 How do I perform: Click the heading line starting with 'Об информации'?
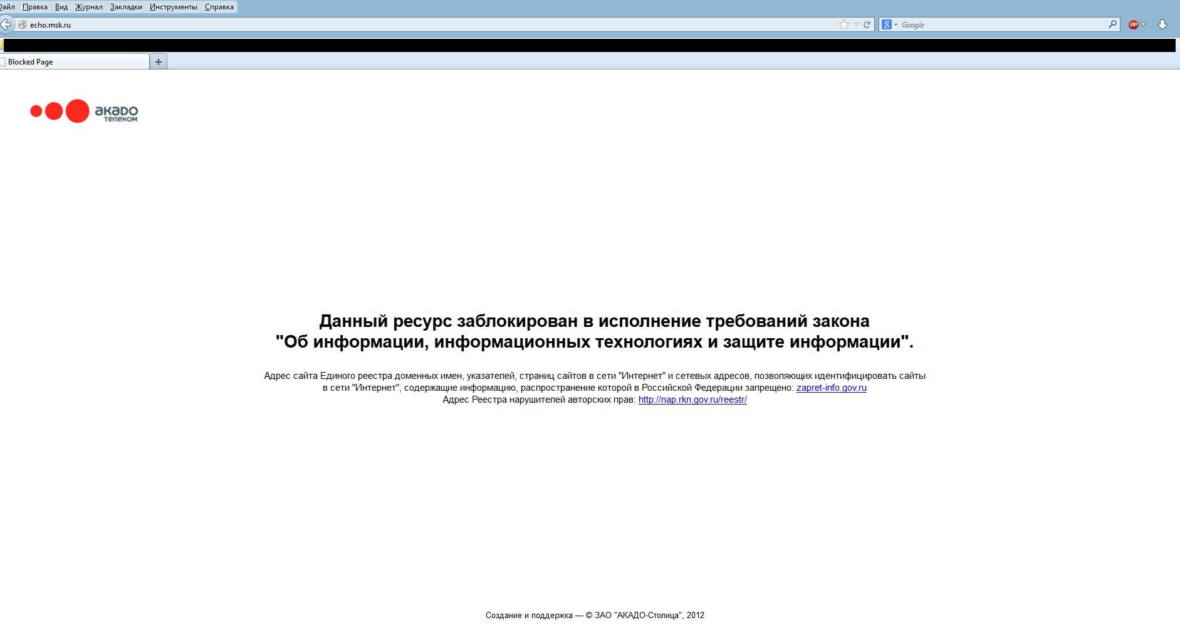tap(594, 342)
